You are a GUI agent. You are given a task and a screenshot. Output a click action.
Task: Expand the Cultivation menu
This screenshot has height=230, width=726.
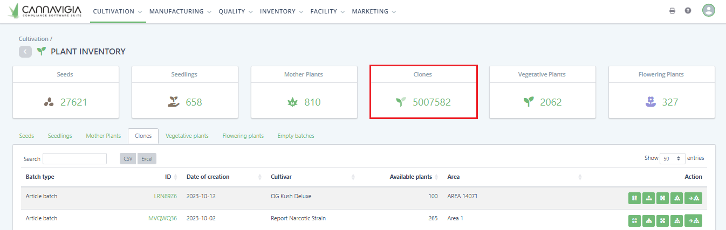(x=118, y=11)
